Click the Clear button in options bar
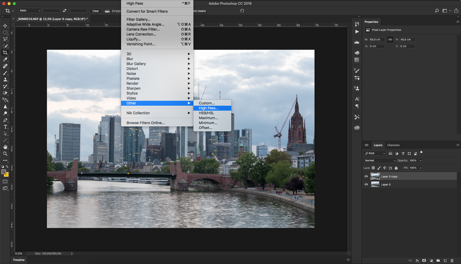Viewport: 461px width, 264px height. 95,11
